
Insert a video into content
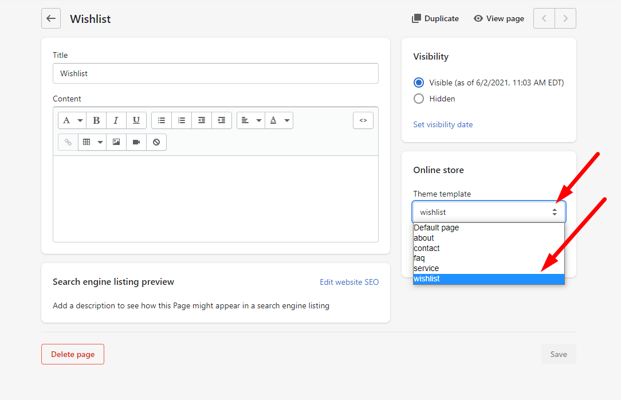136,142
